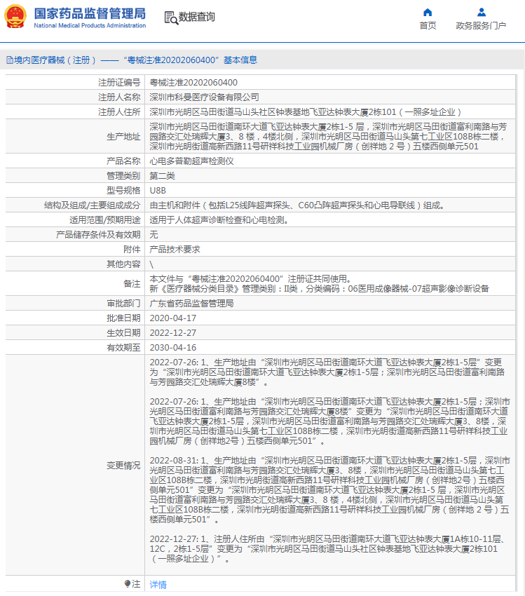This screenshot has width=525, height=596.
Task: Click the 产品名称 row label
Action: 123,161
